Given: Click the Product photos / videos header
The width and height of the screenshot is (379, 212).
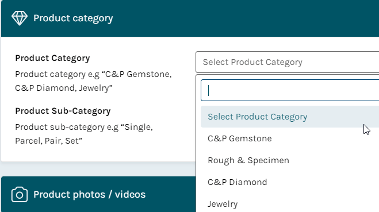Looking at the screenshot, I should 90,194.
